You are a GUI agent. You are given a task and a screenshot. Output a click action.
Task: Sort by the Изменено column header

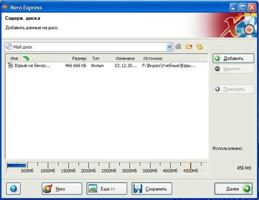point(126,59)
